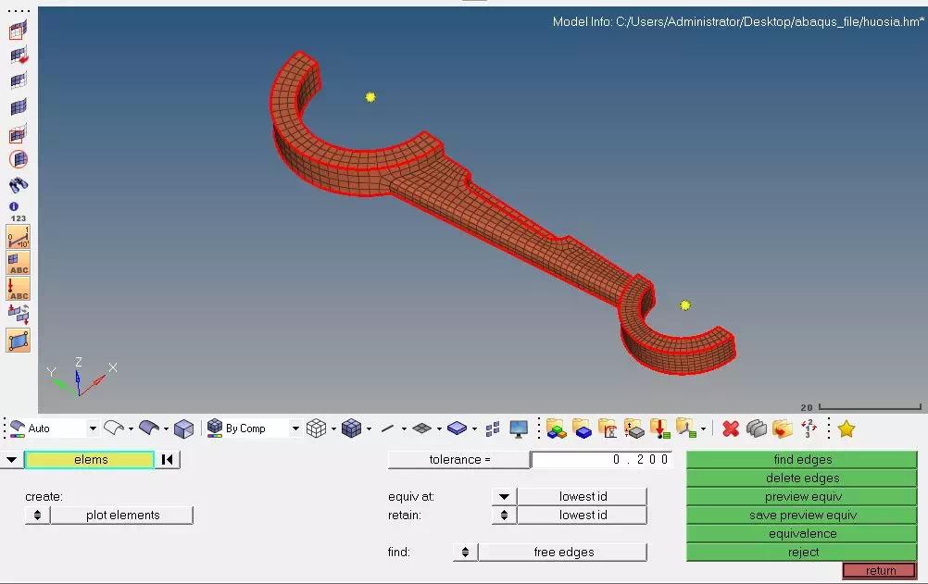Image resolution: width=928 pixels, height=584 pixels.
Task: Open the By Comp color mode dropdown
Action: click(x=295, y=429)
